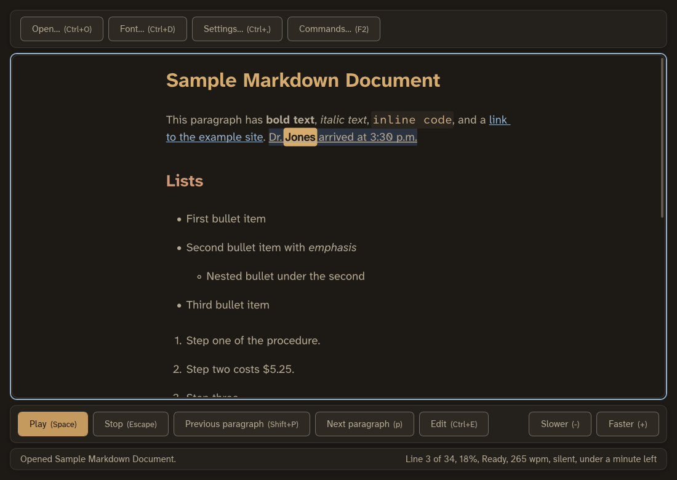Screen dimensions: 677x480
Task: Click the 'arrived at 3:30 p.m.' text
Action: pos(367,137)
